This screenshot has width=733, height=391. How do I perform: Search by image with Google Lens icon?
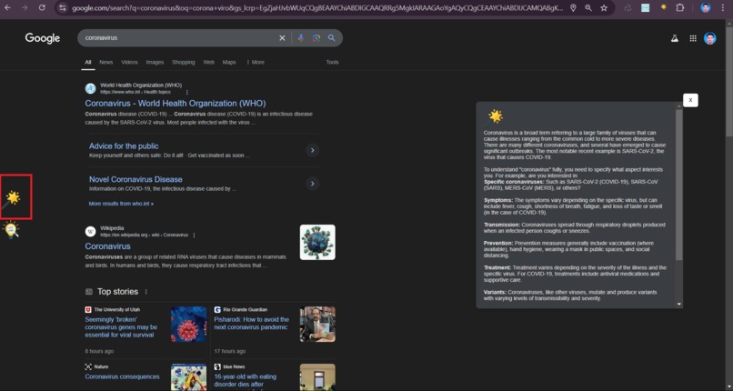point(316,38)
